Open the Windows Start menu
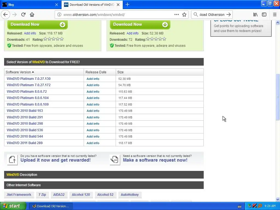 (x=13, y=206)
